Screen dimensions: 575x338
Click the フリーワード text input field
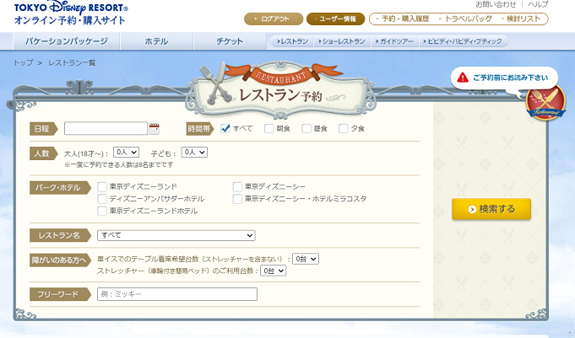coord(177,294)
